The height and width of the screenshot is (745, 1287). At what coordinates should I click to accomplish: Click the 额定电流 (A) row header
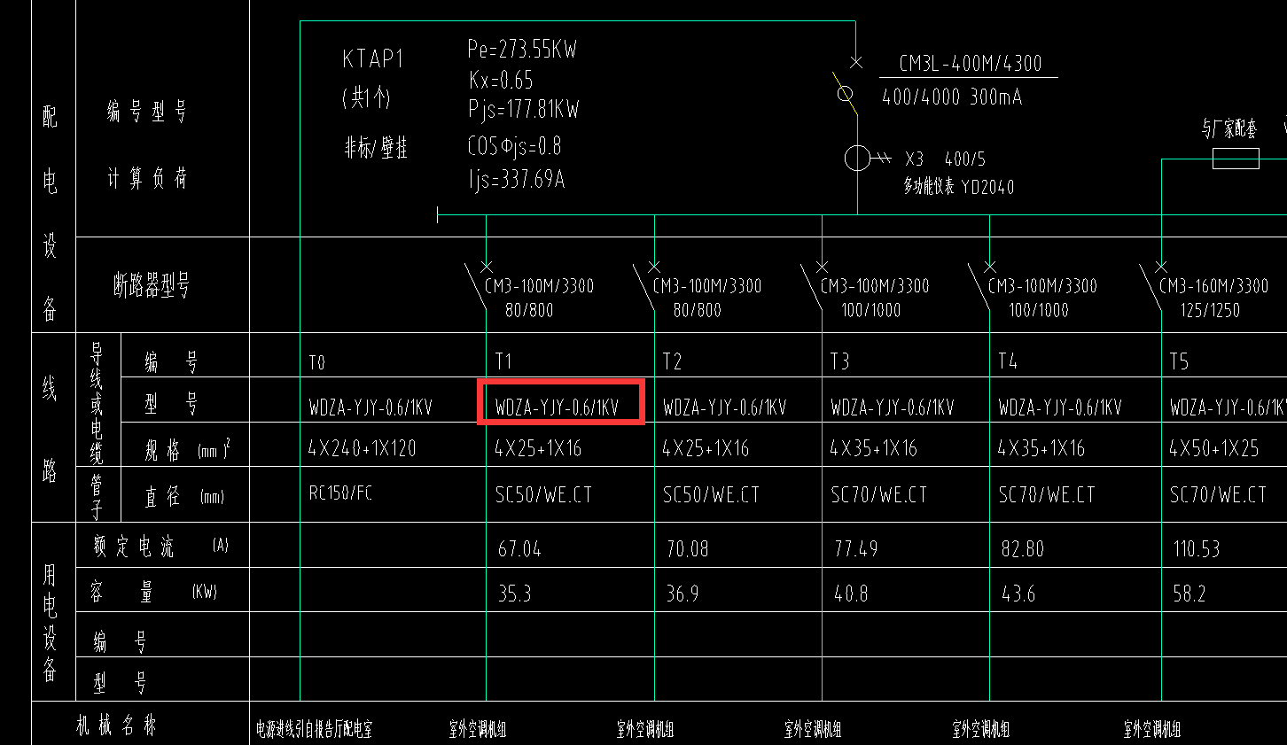pos(161,546)
